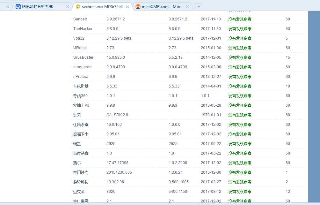Click the svchost.exe tab favicon

click(x=78, y=7)
